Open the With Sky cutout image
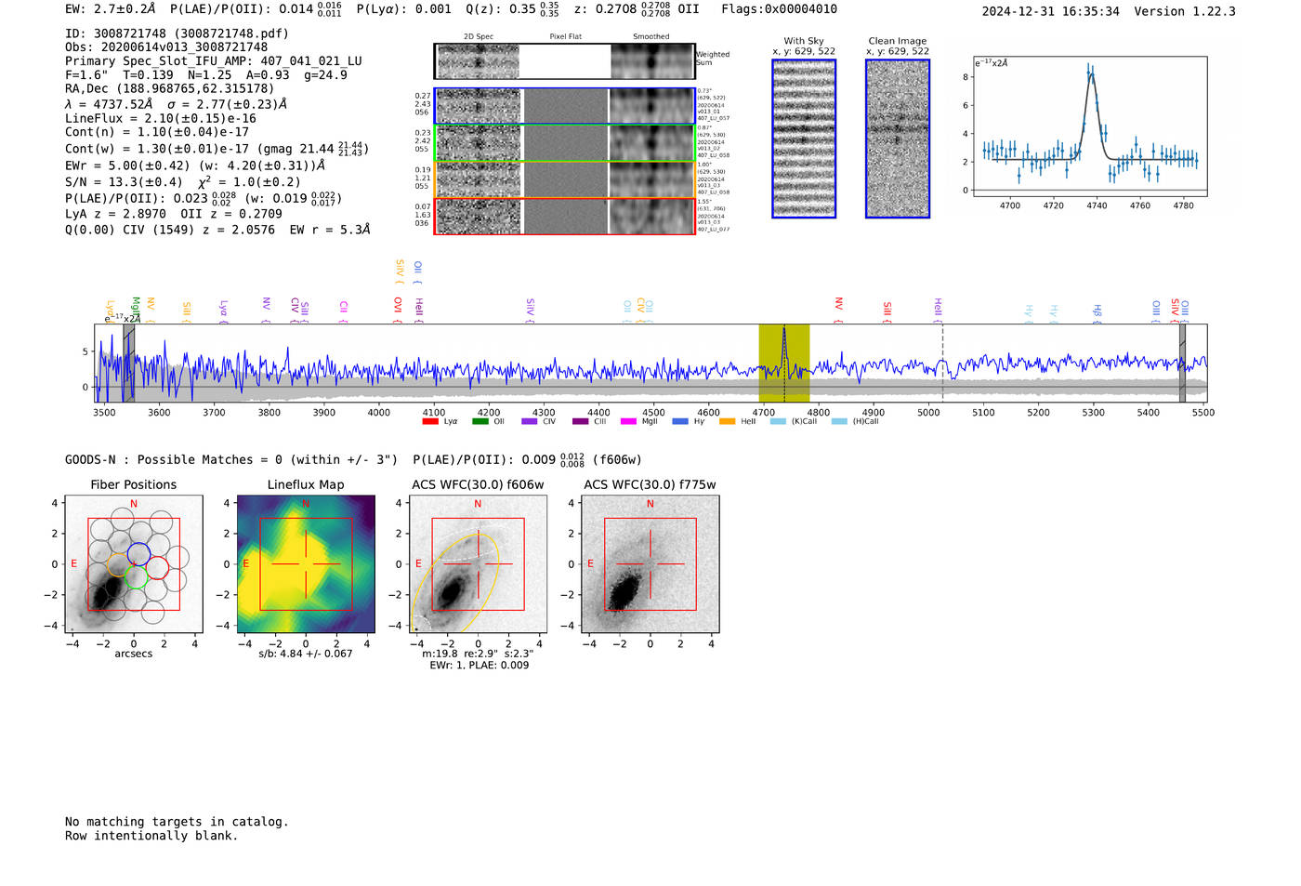The width and height of the screenshot is (1301, 886). (804, 139)
